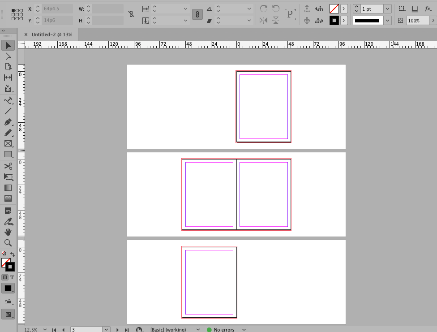Open the scale Y percentage dropdown
437x332 pixels.
[x=185, y=20]
